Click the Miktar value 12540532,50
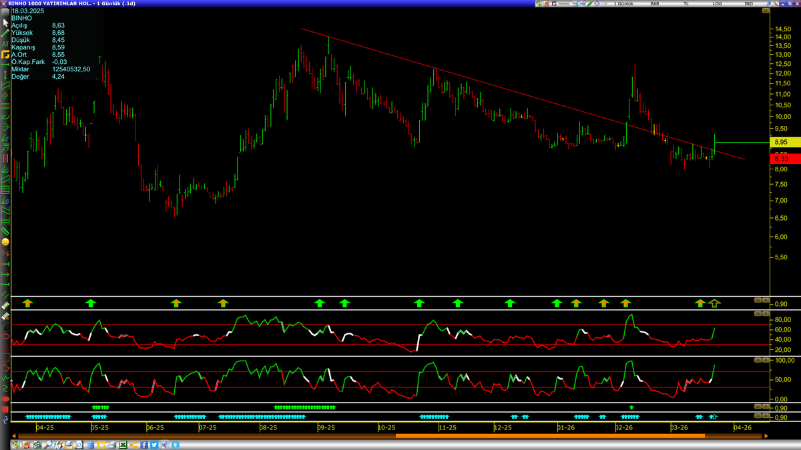The width and height of the screenshot is (801, 450). coord(71,69)
